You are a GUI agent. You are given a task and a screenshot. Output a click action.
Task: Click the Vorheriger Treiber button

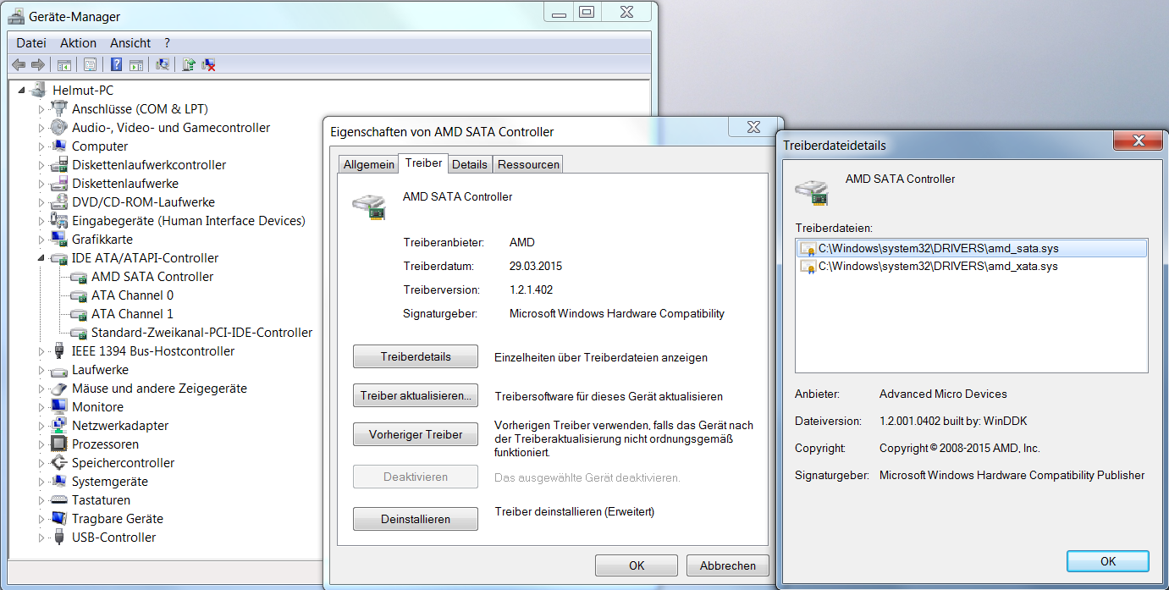(416, 435)
